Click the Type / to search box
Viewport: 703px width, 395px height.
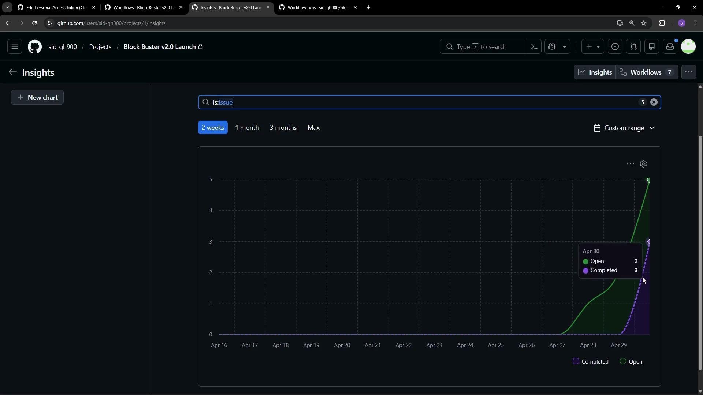tap(483, 47)
